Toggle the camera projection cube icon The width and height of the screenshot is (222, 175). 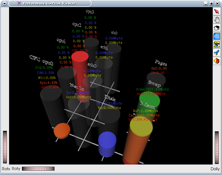217,61
